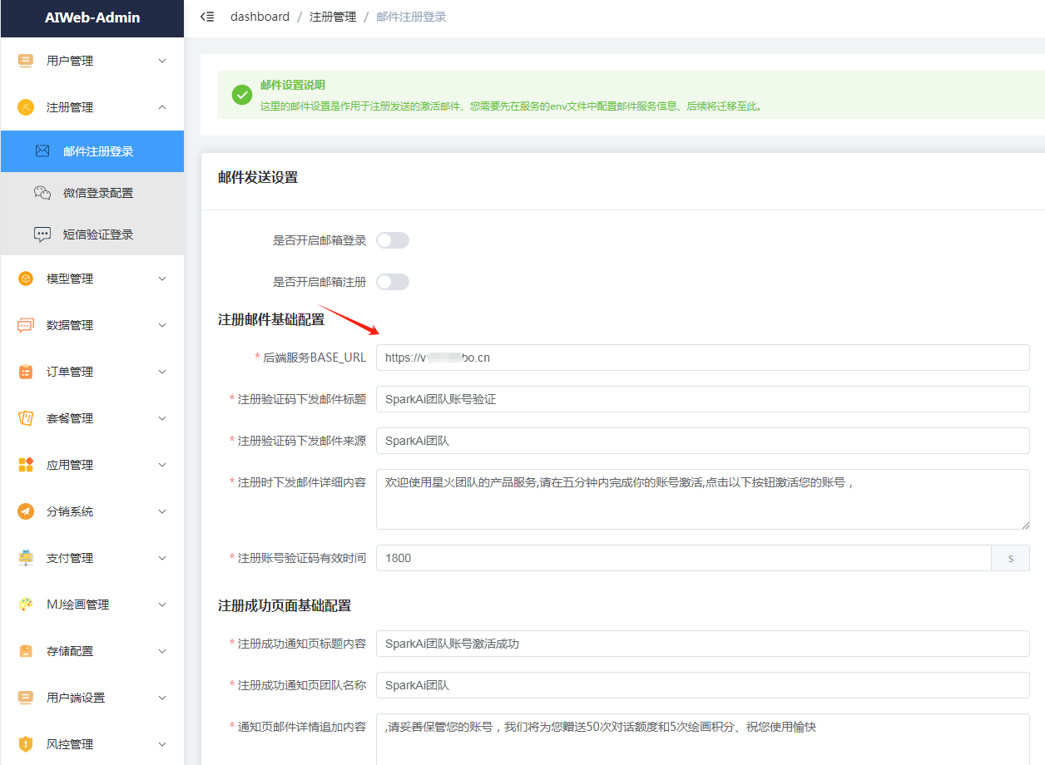
Task: Expand the 用户管理 section chevron
Action: (x=163, y=61)
